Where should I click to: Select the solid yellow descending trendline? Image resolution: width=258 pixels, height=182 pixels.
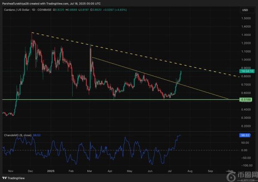tap(172, 82)
